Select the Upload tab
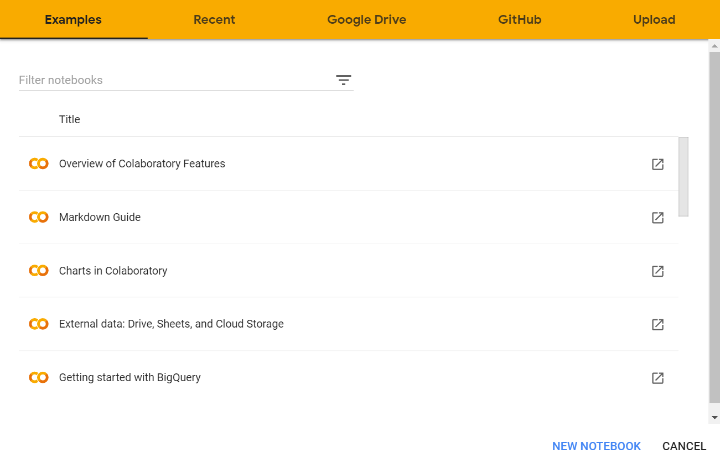The image size is (720, 464). tap(654, 20)
